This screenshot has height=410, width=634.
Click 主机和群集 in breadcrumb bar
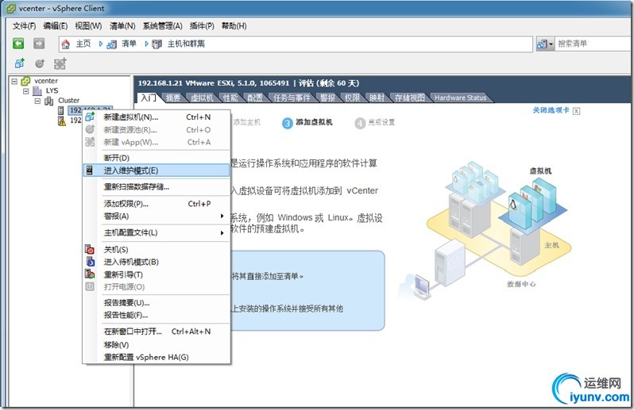click(x=186, y=44)
